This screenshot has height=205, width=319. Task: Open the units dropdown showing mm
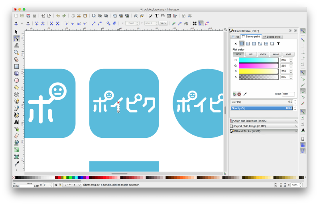click(x=163, y=23)
